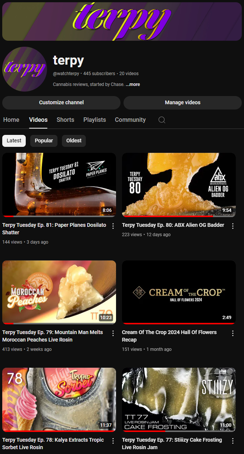This screenshot has height=454, width=244.
Task: Open Ep. 79 Mountain Man Melts title link
Action: pyautogui.click(x=53, y=336)
